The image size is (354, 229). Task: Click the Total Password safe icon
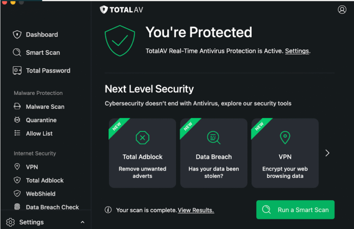[x=17, y=70]
